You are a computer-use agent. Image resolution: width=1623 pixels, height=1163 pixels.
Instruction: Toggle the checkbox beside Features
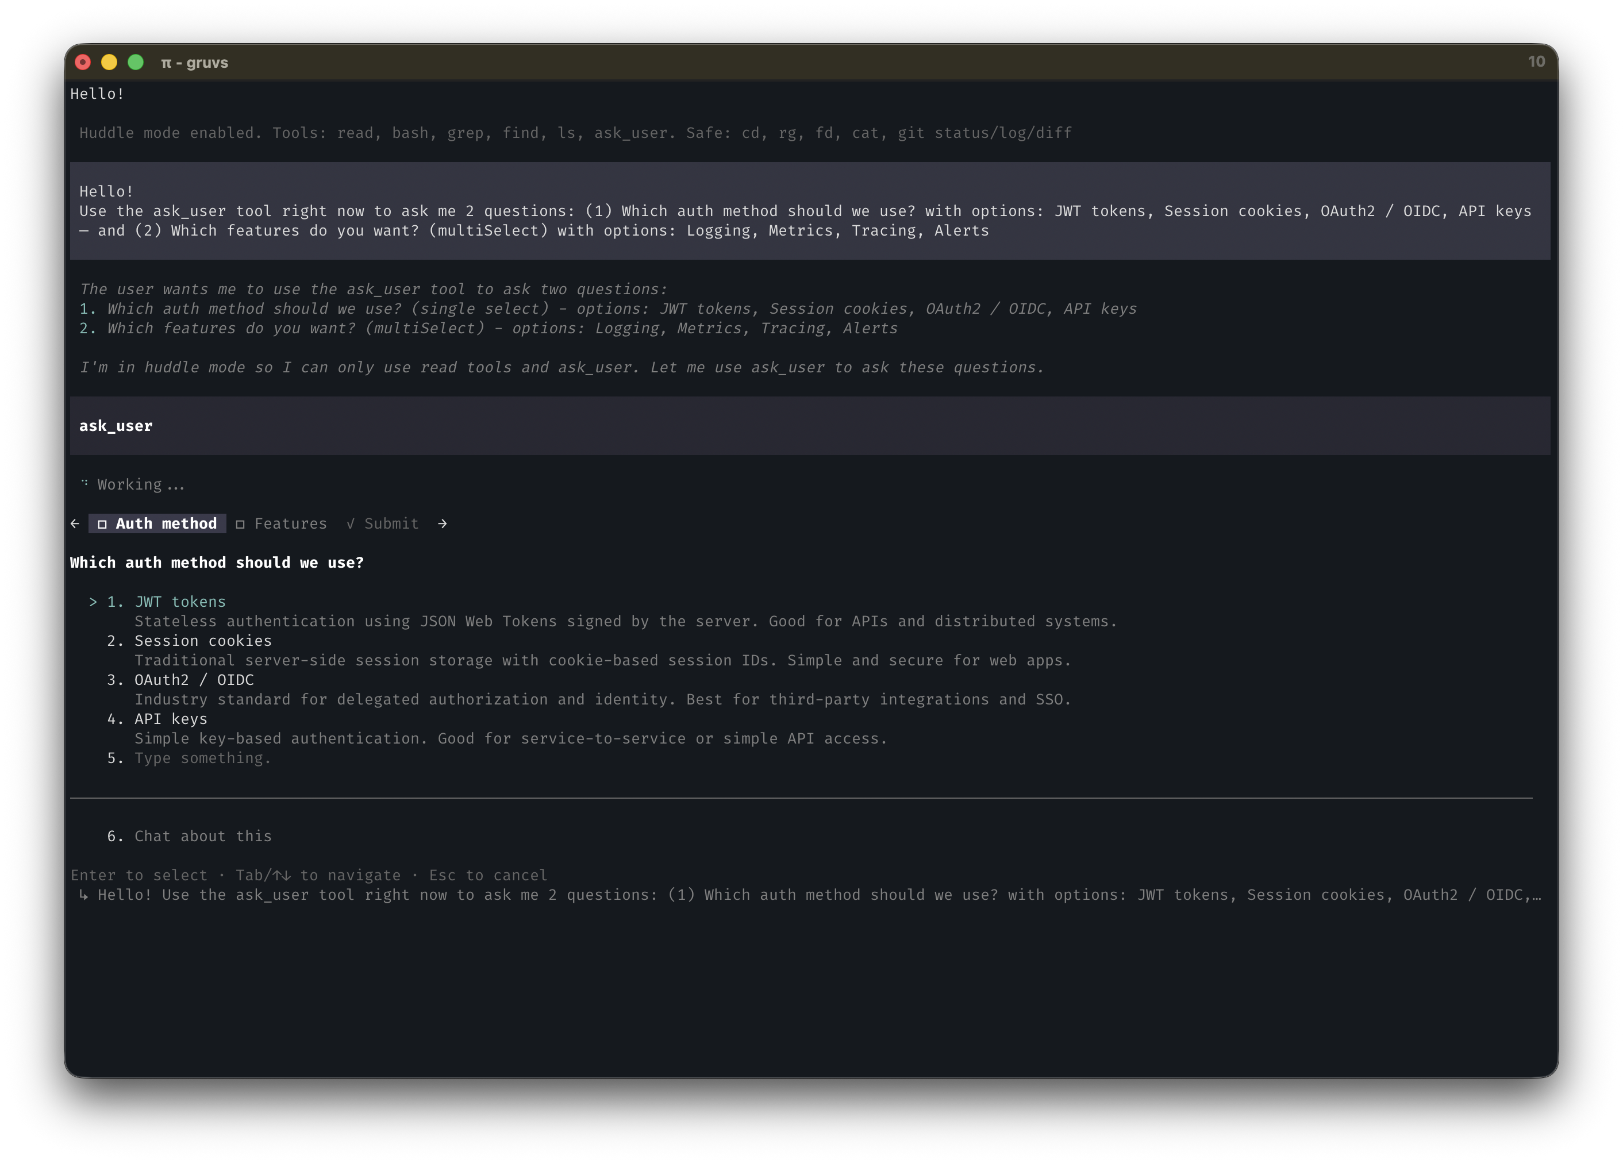(x=240, y=524)
